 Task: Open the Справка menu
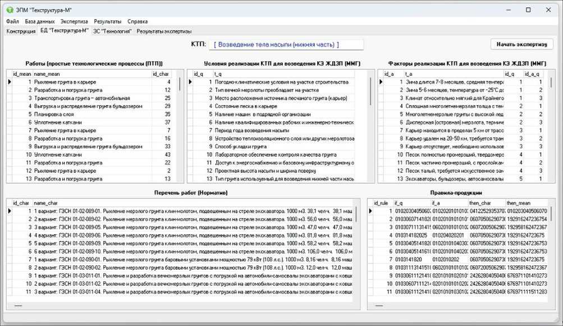[x=138, y=21]
